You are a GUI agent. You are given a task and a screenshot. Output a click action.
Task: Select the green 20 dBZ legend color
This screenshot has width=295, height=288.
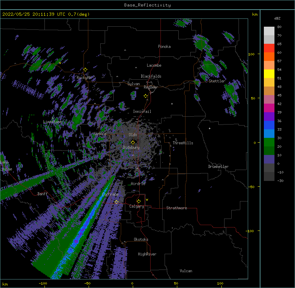point(269,142)
